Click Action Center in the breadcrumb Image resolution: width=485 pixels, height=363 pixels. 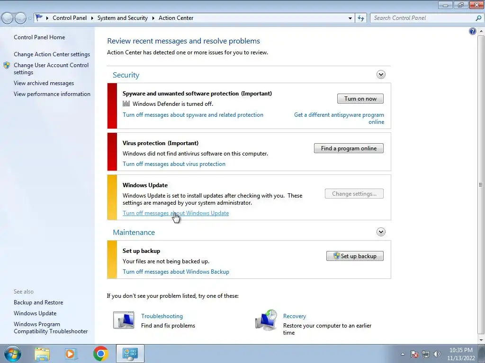176,18
